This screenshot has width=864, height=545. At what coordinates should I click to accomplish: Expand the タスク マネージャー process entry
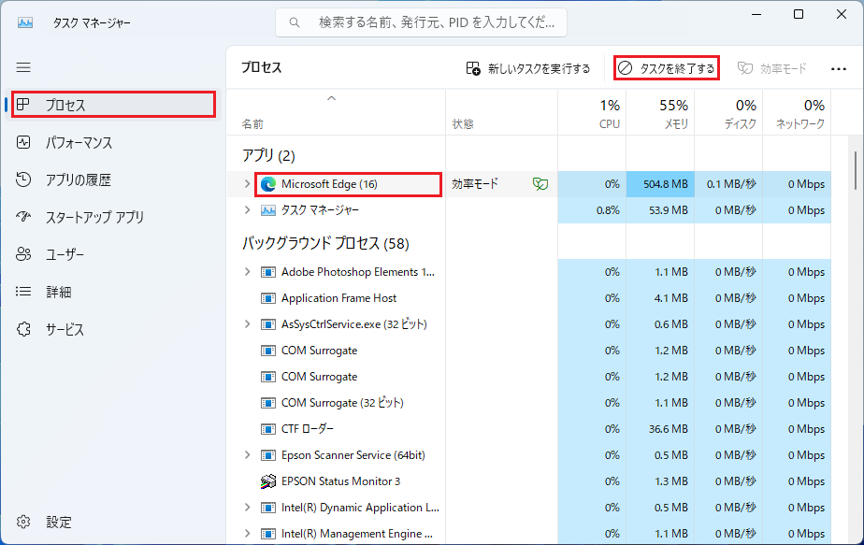pos(247,210)
